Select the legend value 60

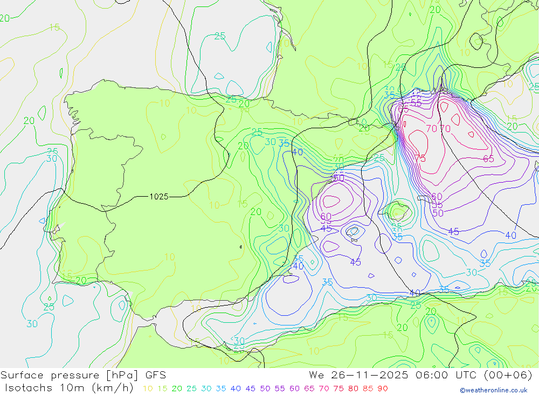coord(295,389)
